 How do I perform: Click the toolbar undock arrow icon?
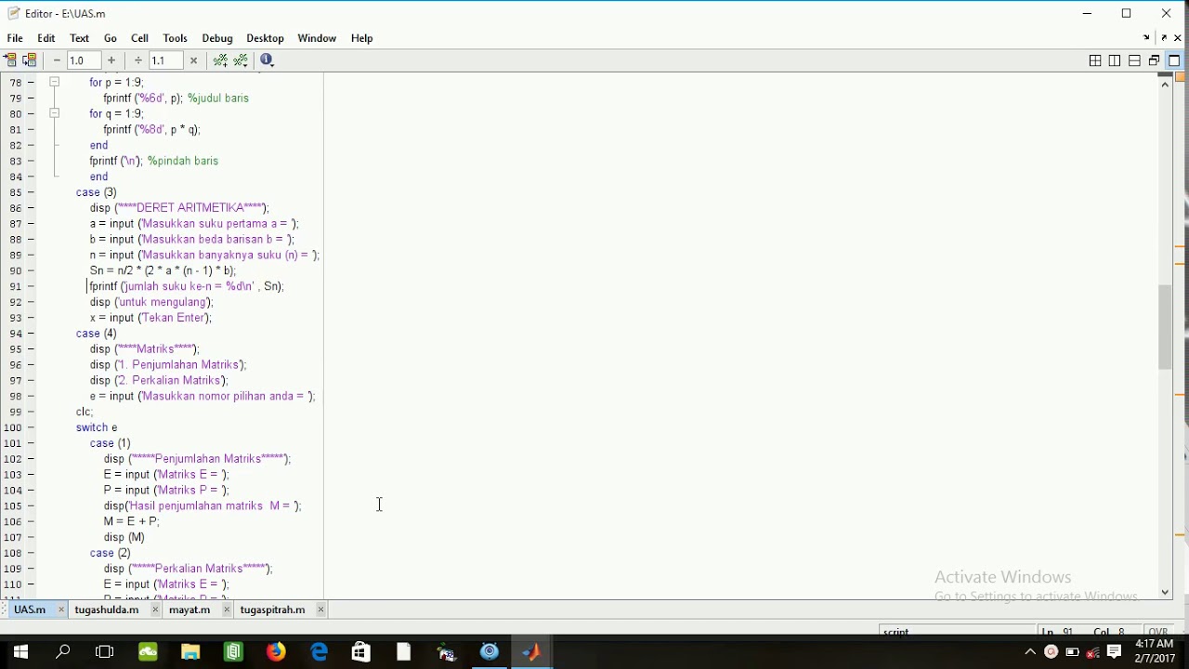[1146, 38]
